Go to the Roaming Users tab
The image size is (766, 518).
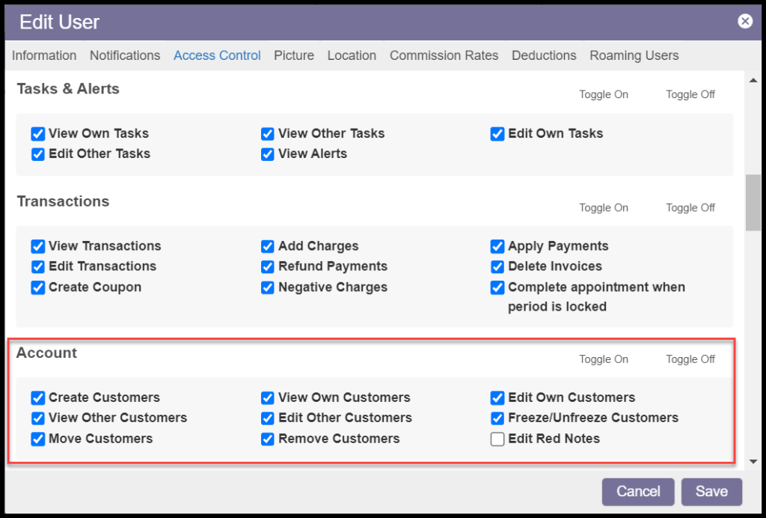(x=634, y=55)
